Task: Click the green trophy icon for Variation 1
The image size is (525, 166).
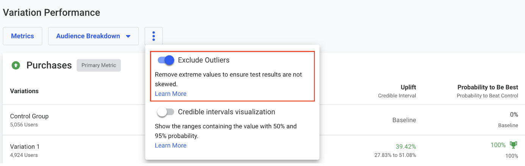Action: 513,145
